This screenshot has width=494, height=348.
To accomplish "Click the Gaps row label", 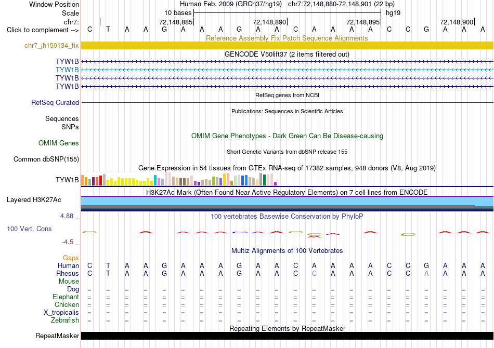I will point(71,258).
